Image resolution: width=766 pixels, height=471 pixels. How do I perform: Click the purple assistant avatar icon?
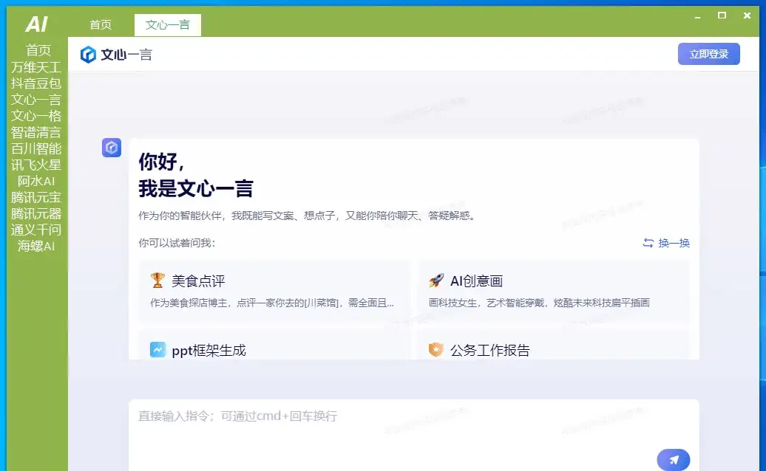112,147
